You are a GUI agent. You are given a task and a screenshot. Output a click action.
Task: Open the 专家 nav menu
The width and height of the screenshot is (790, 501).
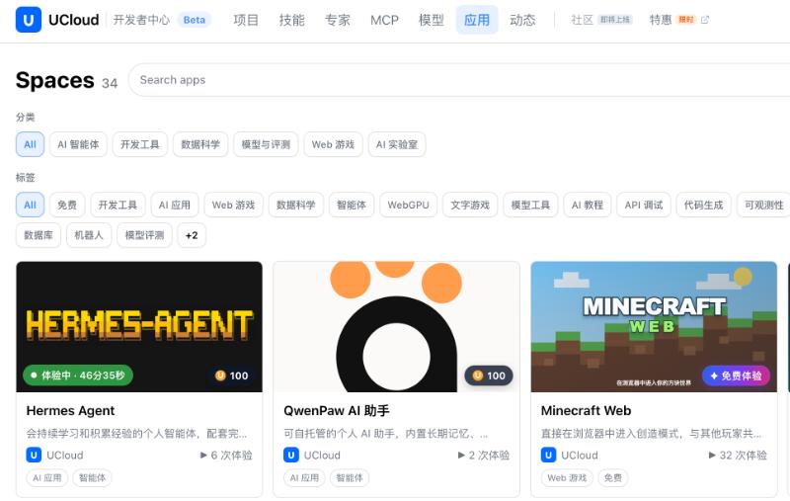[x=337, y=20]
